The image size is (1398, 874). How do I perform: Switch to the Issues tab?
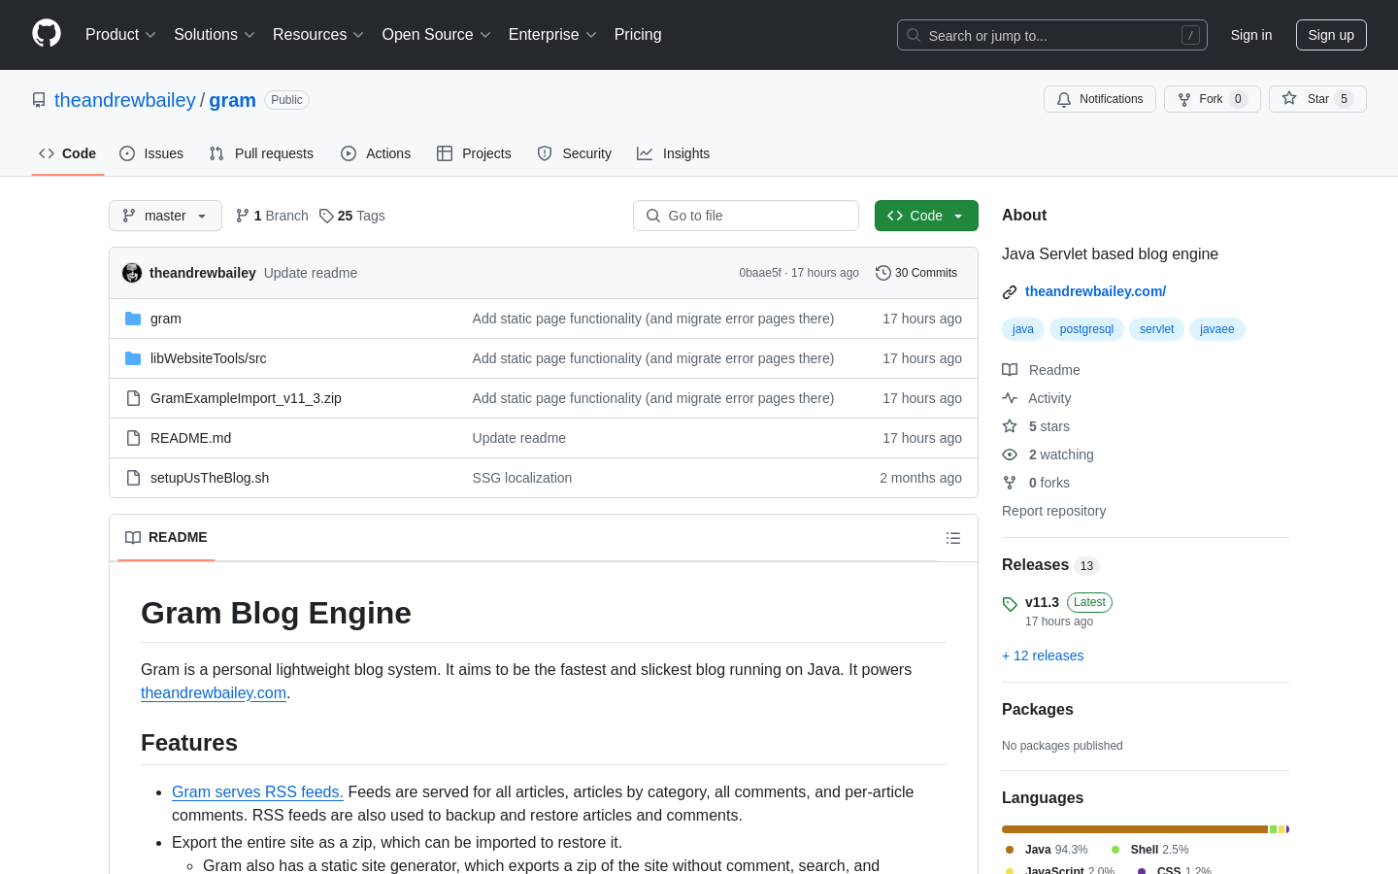pyautogui.click(x=151, y=153)
